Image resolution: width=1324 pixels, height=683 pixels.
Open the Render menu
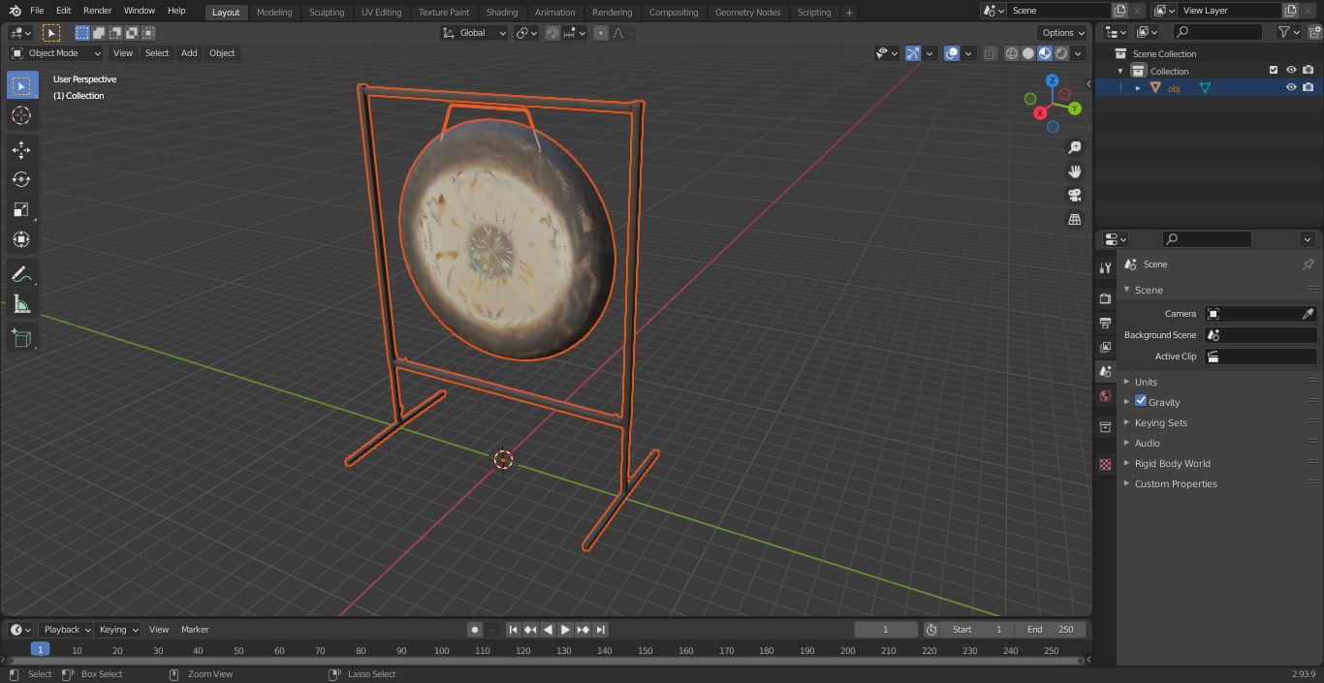(97, 11)
